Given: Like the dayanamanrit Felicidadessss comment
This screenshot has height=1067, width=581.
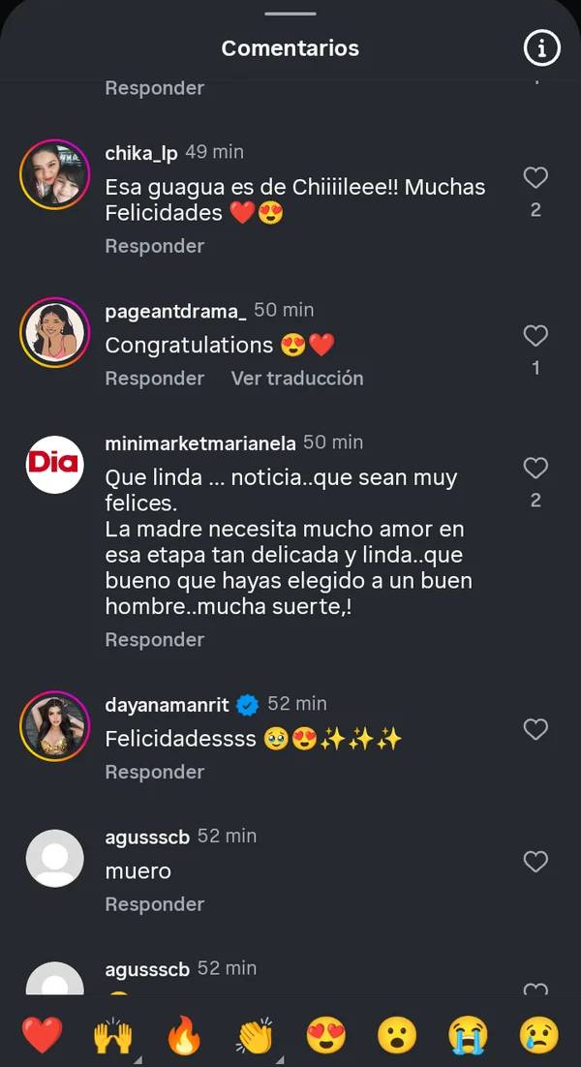Looking at the screenshot, I should tap(535, 729).
